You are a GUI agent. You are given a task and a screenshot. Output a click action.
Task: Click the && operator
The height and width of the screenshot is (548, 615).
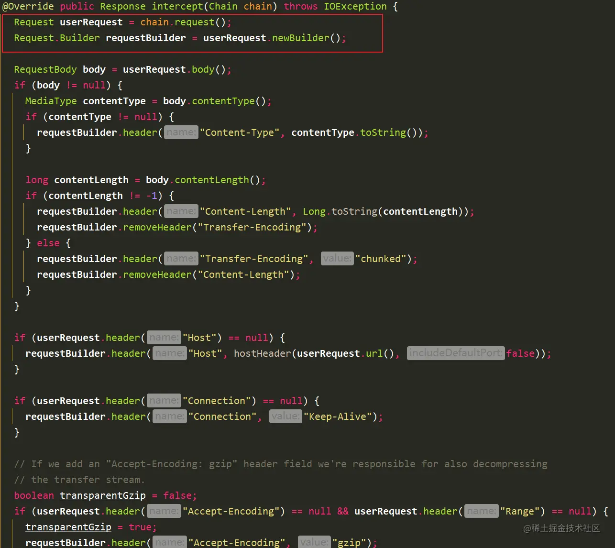coord(343,511)
